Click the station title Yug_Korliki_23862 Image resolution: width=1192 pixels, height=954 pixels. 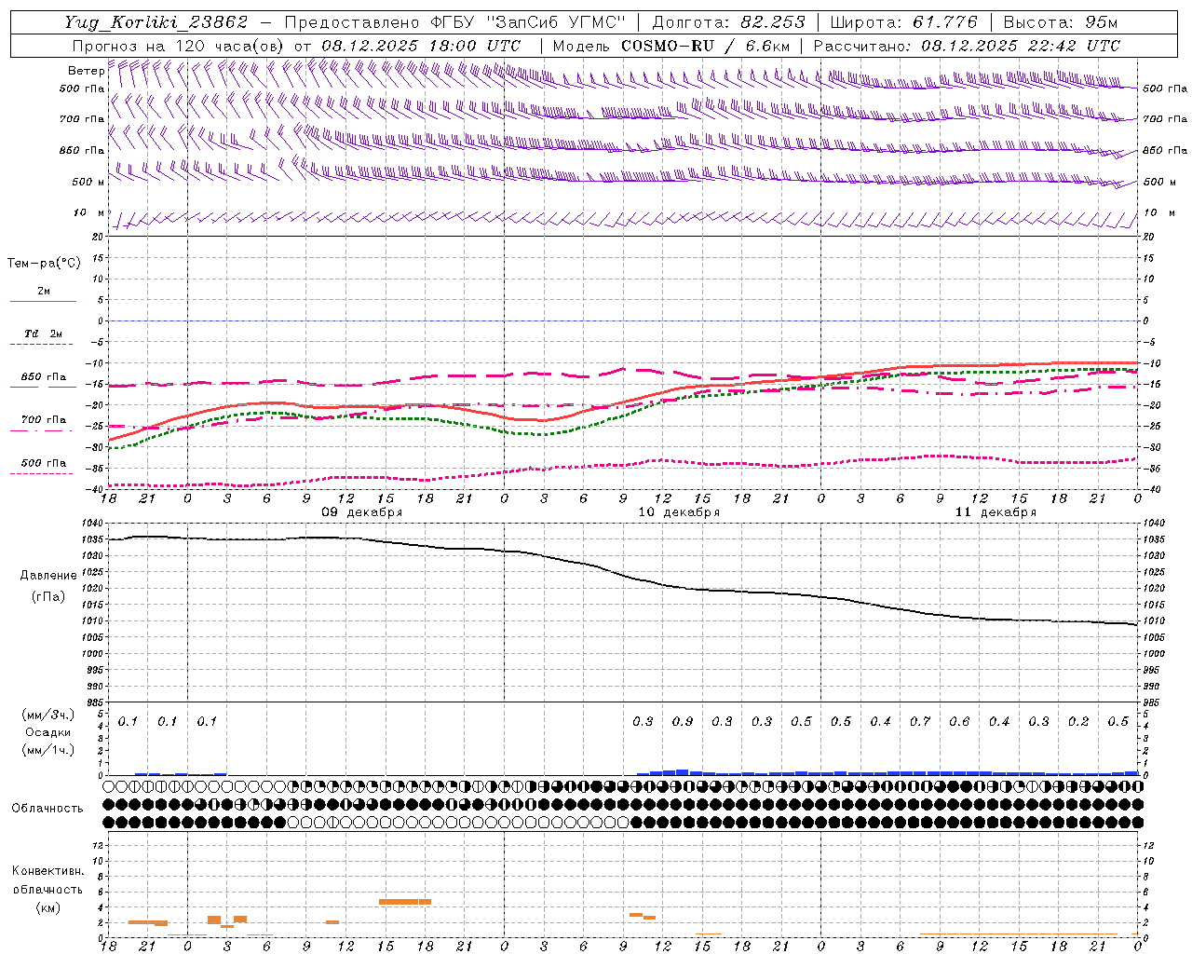point(156,22)
